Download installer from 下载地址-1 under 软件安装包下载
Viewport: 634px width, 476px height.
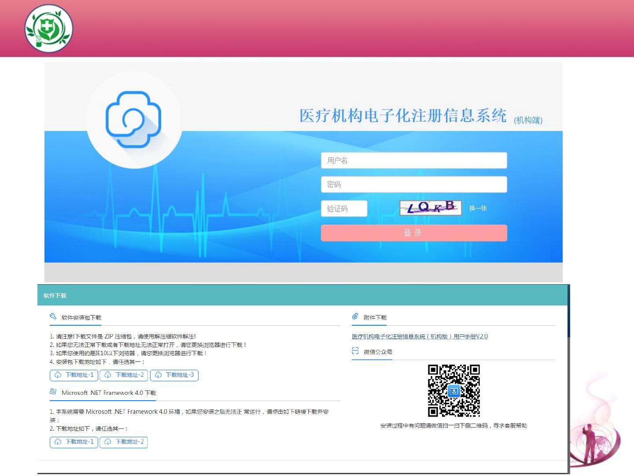pos(74,375)
